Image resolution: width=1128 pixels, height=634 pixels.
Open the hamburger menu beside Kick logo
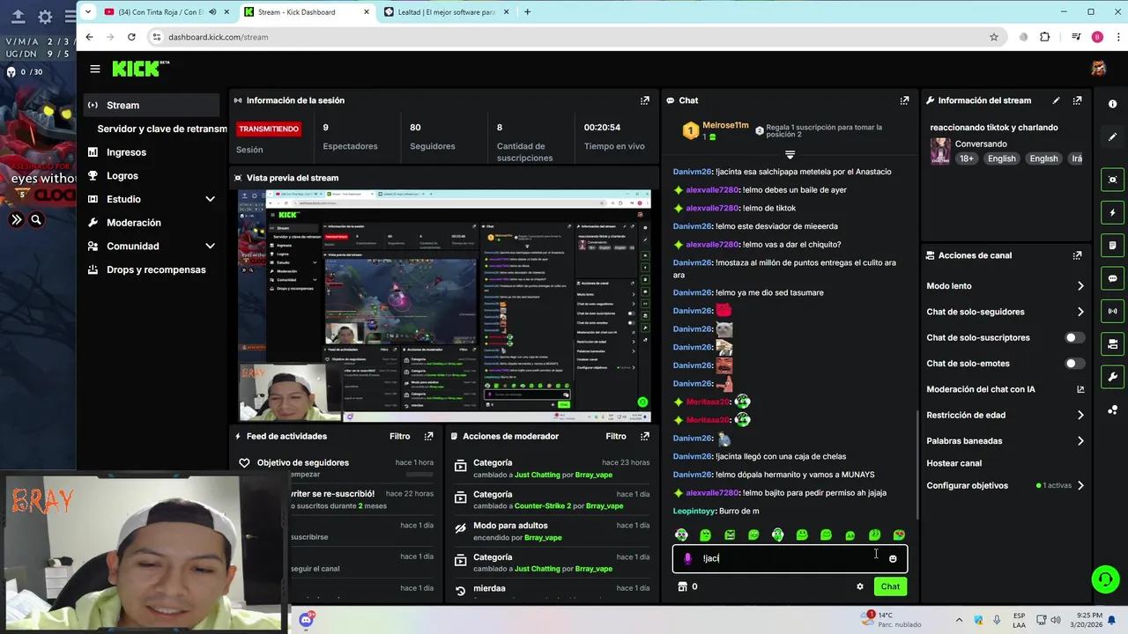point(95,69)
